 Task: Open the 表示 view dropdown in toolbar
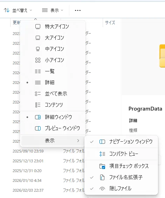[53, 10]
